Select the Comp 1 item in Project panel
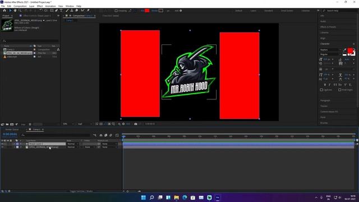 (x=11, y=49)
